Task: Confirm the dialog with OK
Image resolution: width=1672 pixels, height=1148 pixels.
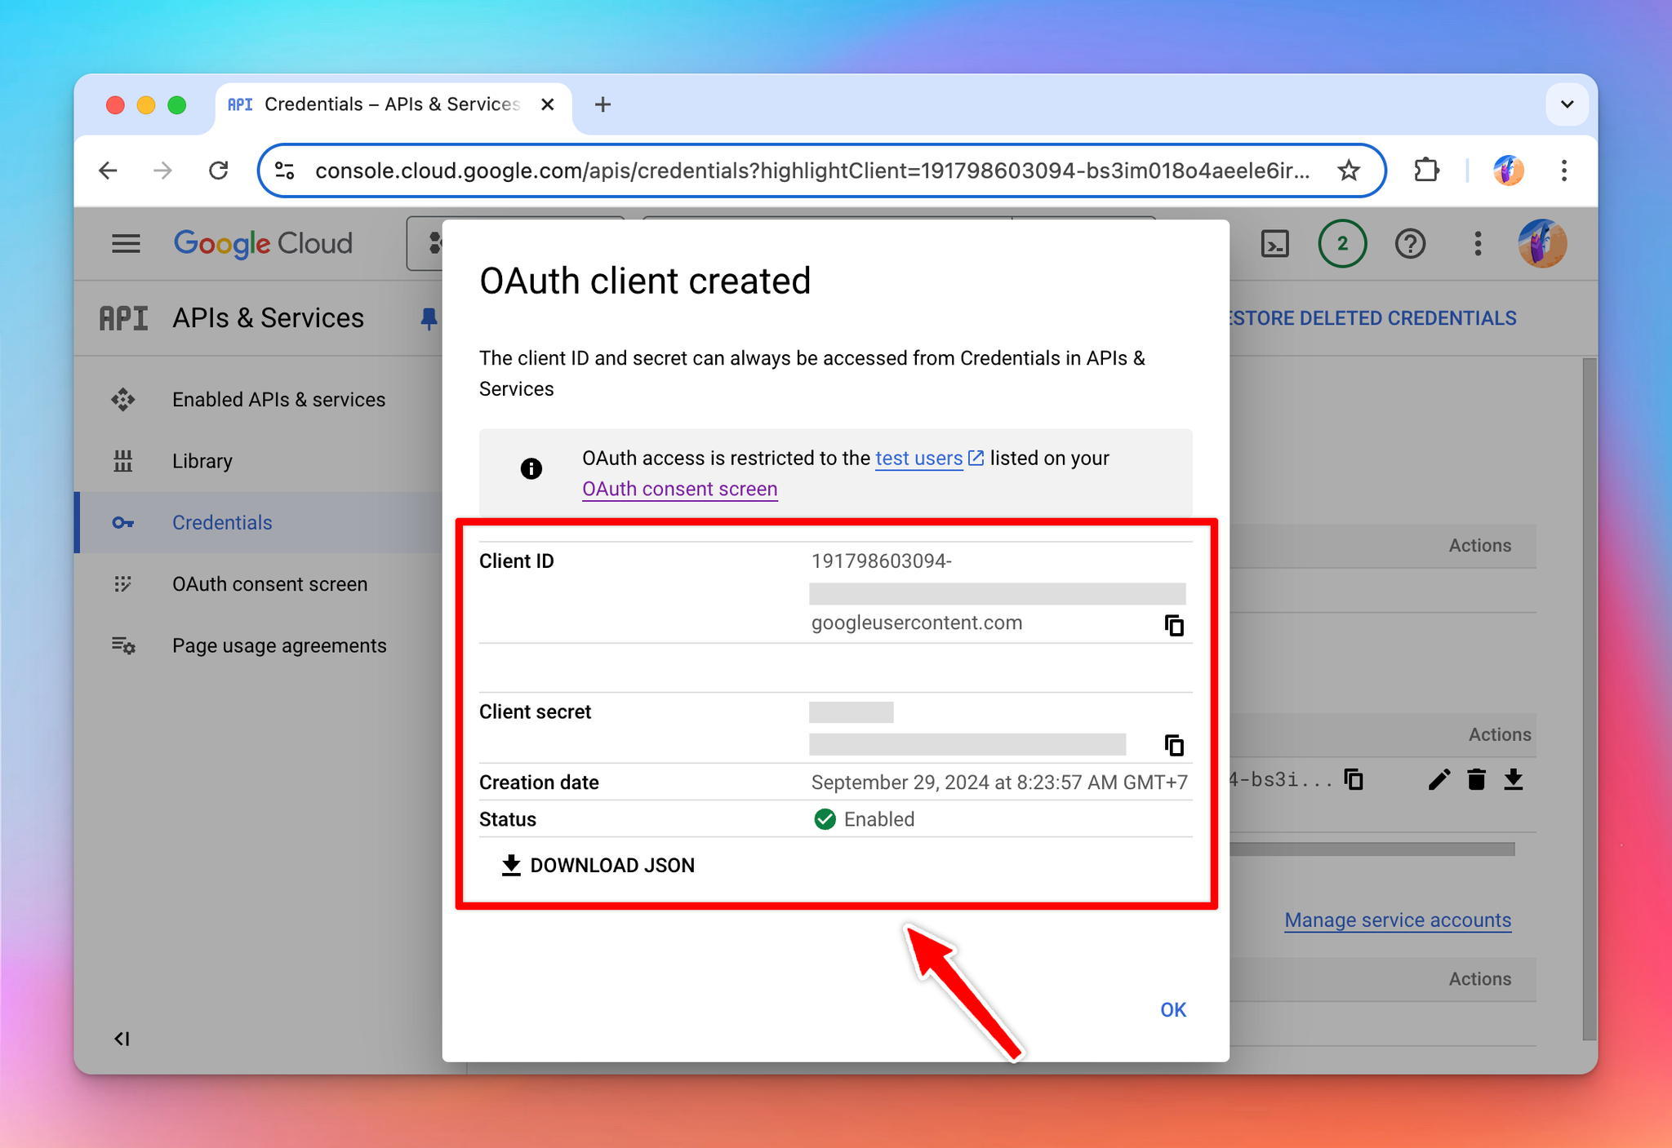Action: pyautogui.click(x=1173, y=1010)
